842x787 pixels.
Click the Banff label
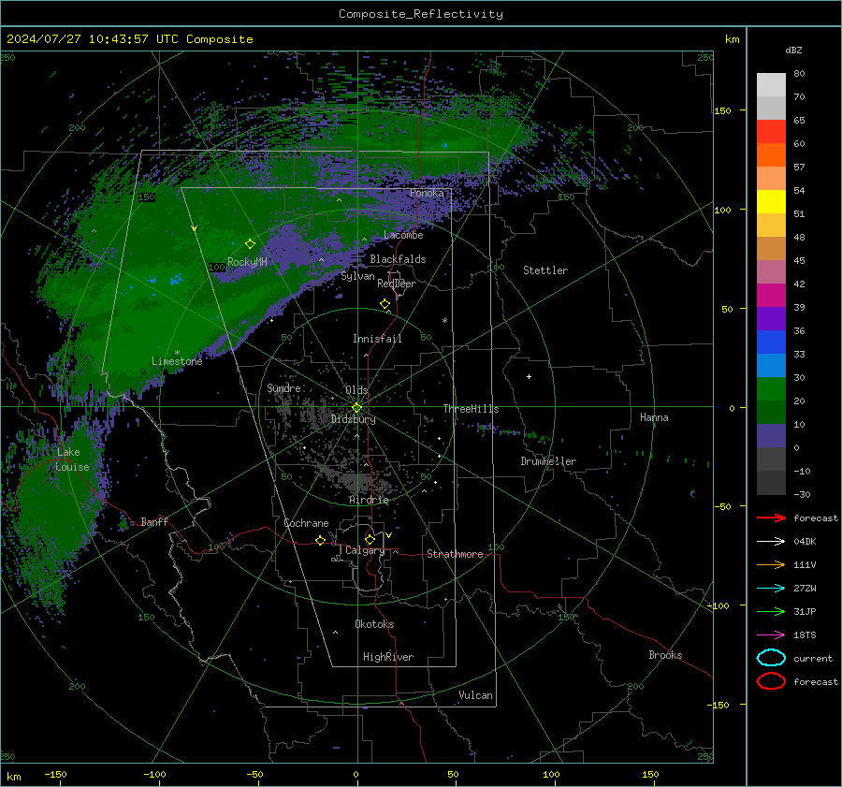coord(154,521)
